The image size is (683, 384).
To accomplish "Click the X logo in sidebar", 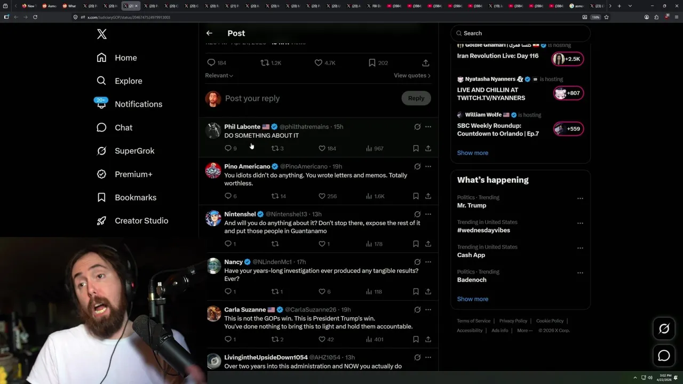I will pos(102,34).
